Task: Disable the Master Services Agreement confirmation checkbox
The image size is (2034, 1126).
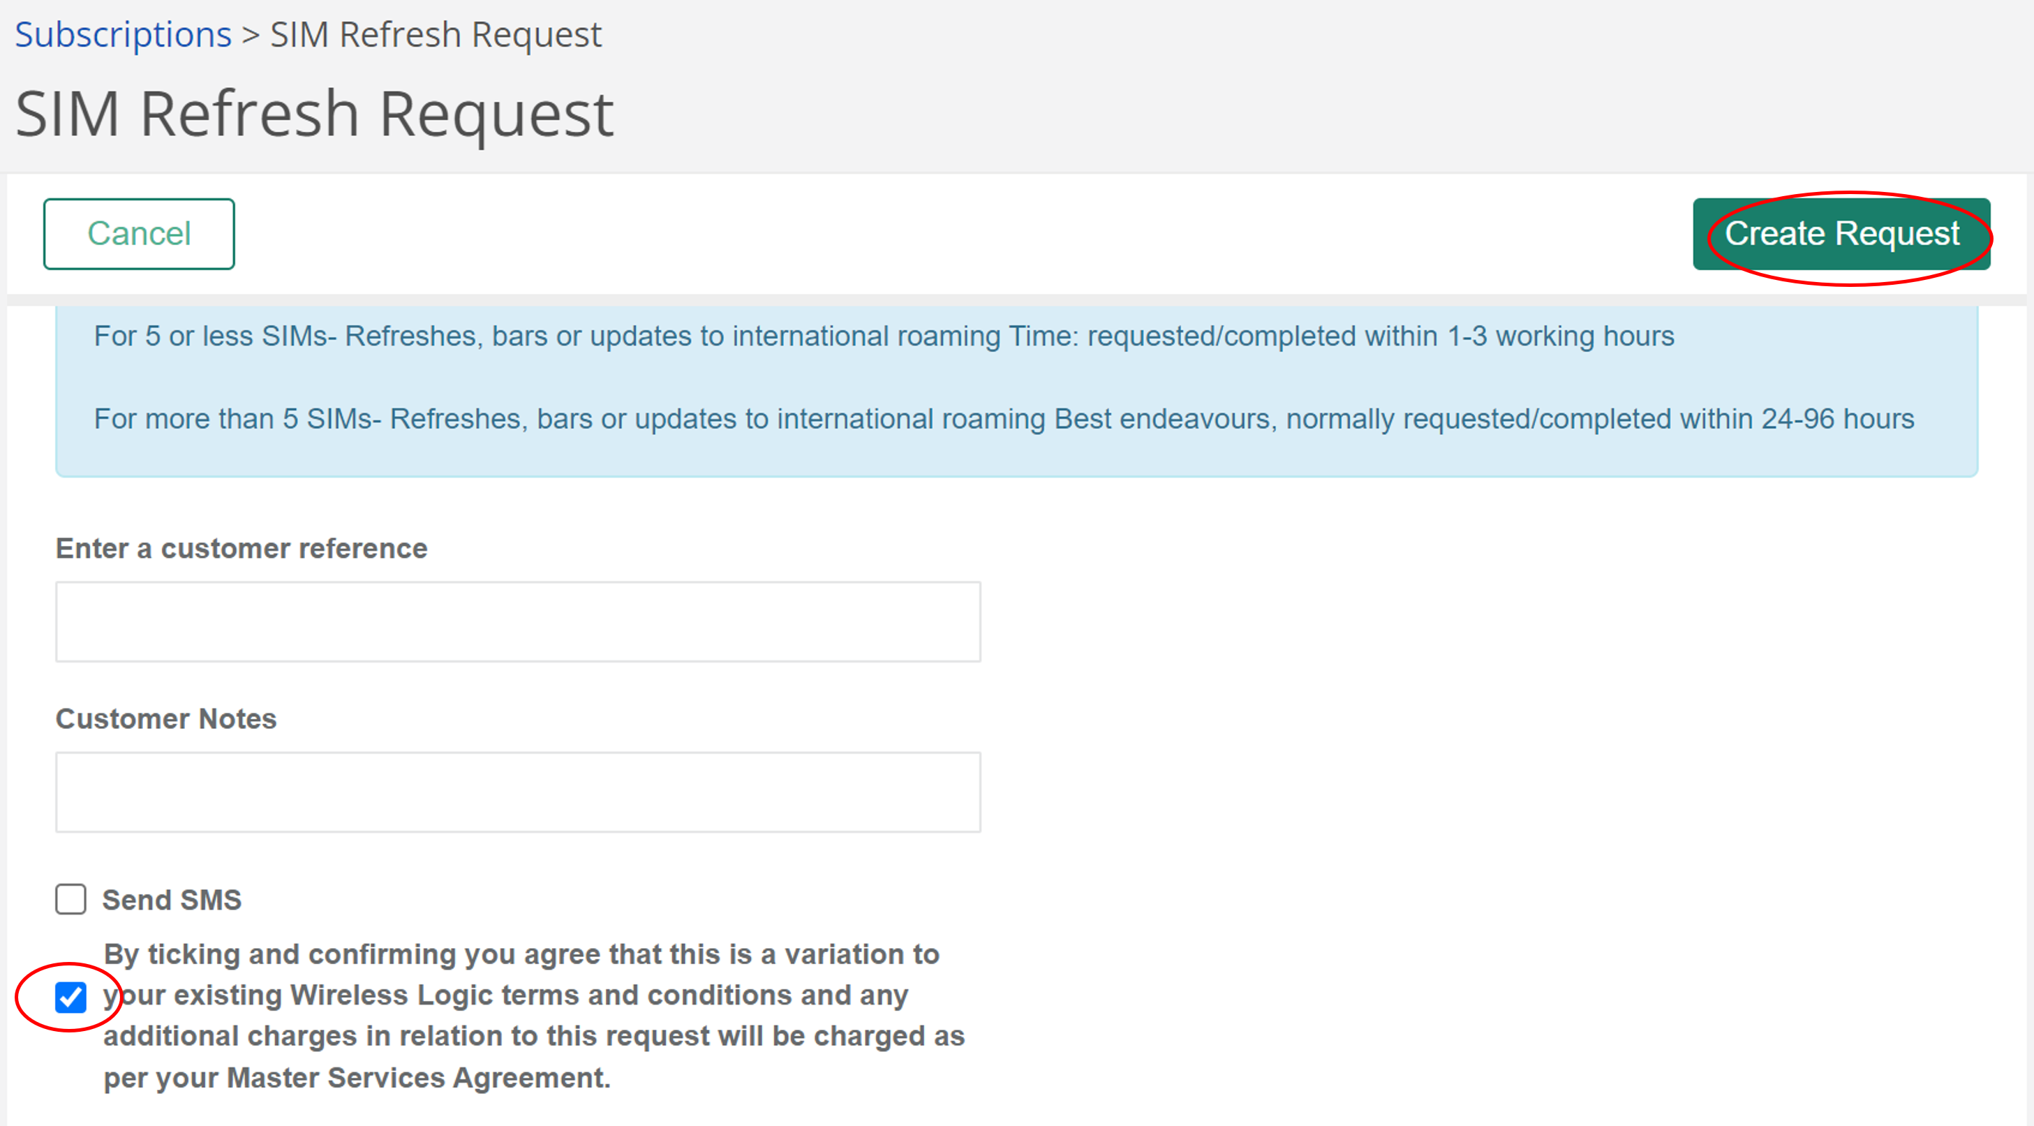Action: tap(71, 996)
